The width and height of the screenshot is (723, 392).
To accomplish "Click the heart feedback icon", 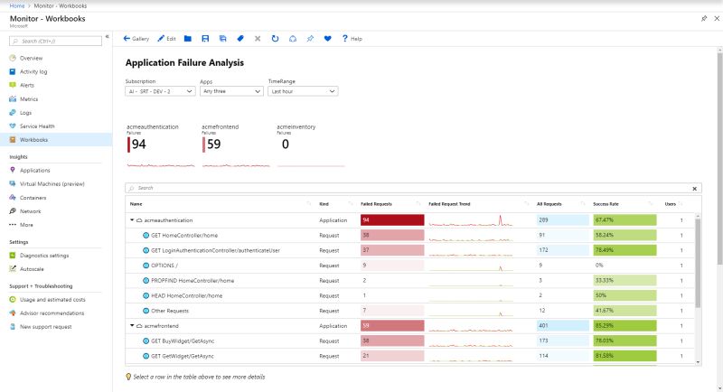I will coord(327,39).
